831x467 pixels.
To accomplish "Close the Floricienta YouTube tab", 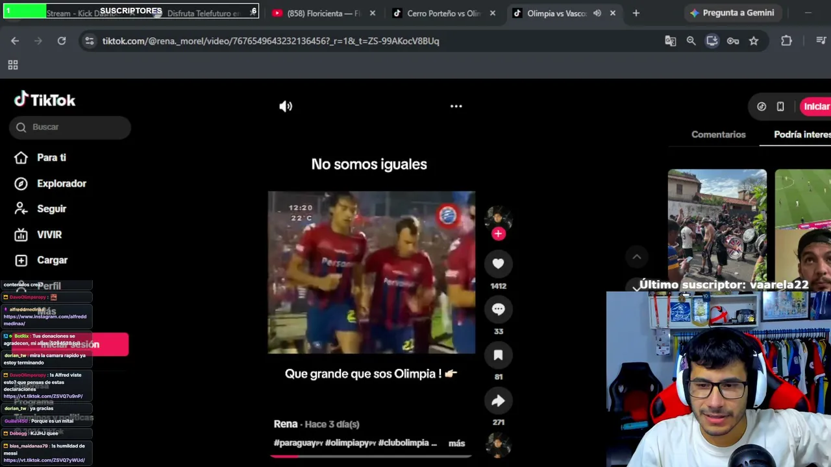I will pos(372,13).
